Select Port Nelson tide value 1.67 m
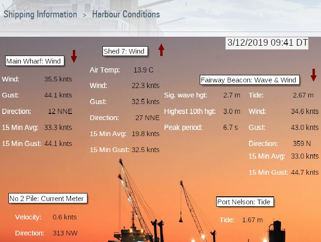The height and width of the screenshot is (242, 321). click(x=252, y=220)
